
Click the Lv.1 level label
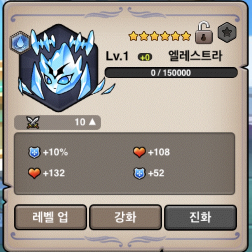point(117,56)
